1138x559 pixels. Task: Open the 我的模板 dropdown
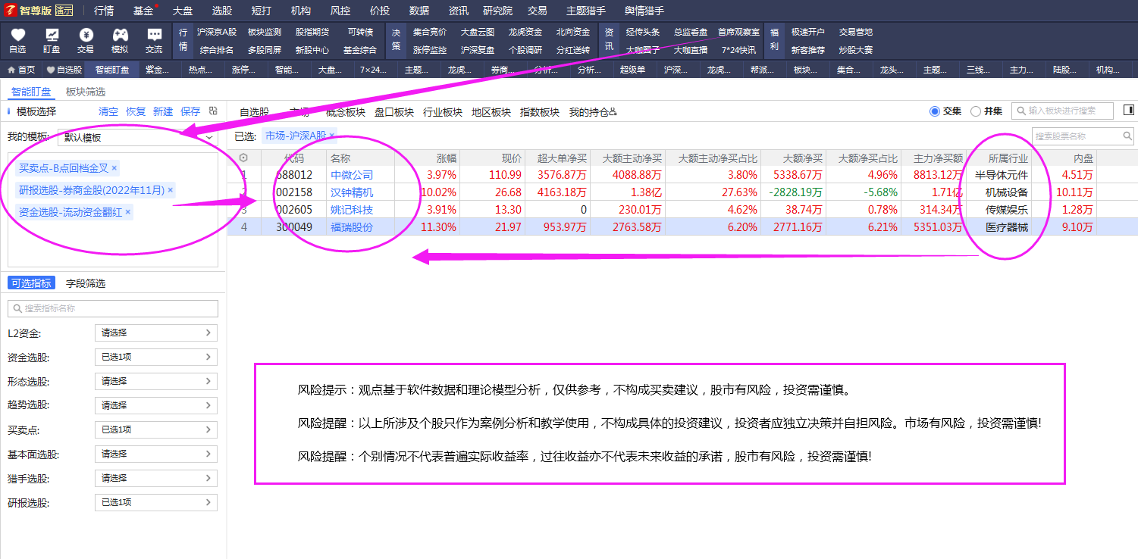138,137
